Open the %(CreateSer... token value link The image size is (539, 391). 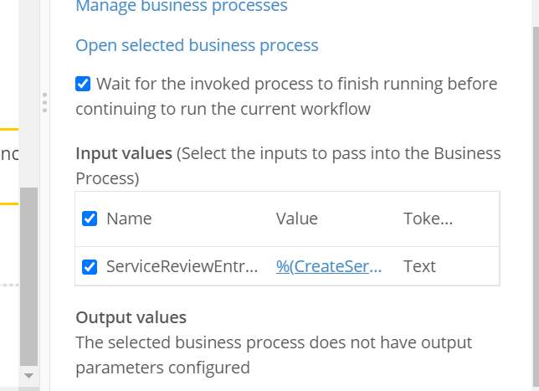328,267
